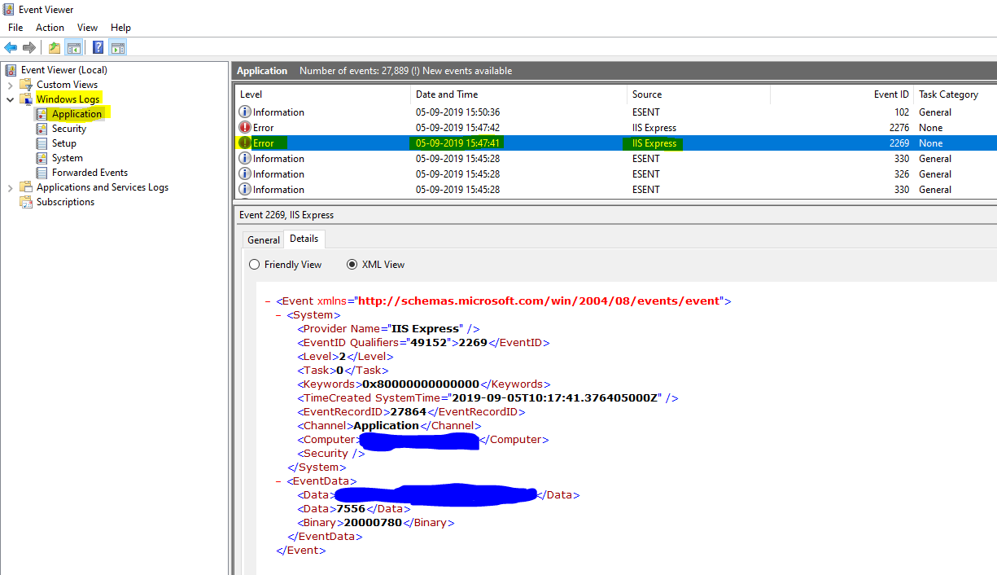The image size is (997, 575).
Task: Click the info icon of event 326
Action: 245,174
